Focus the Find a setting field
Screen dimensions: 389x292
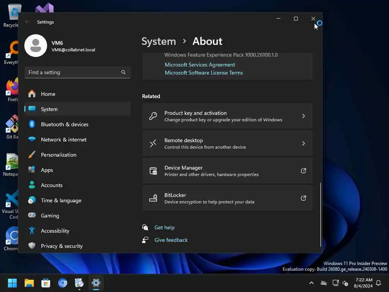pos(77,72)
